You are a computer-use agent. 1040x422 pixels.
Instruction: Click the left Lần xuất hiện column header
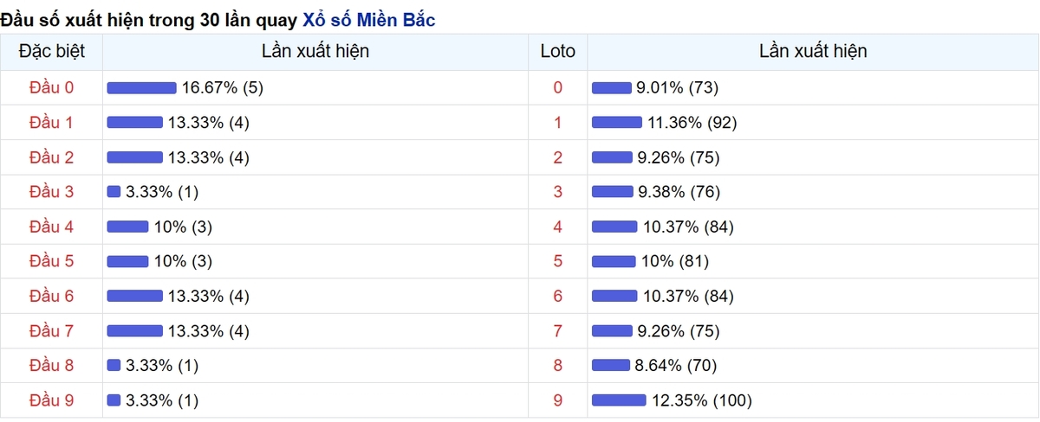[x=315, y=51]
